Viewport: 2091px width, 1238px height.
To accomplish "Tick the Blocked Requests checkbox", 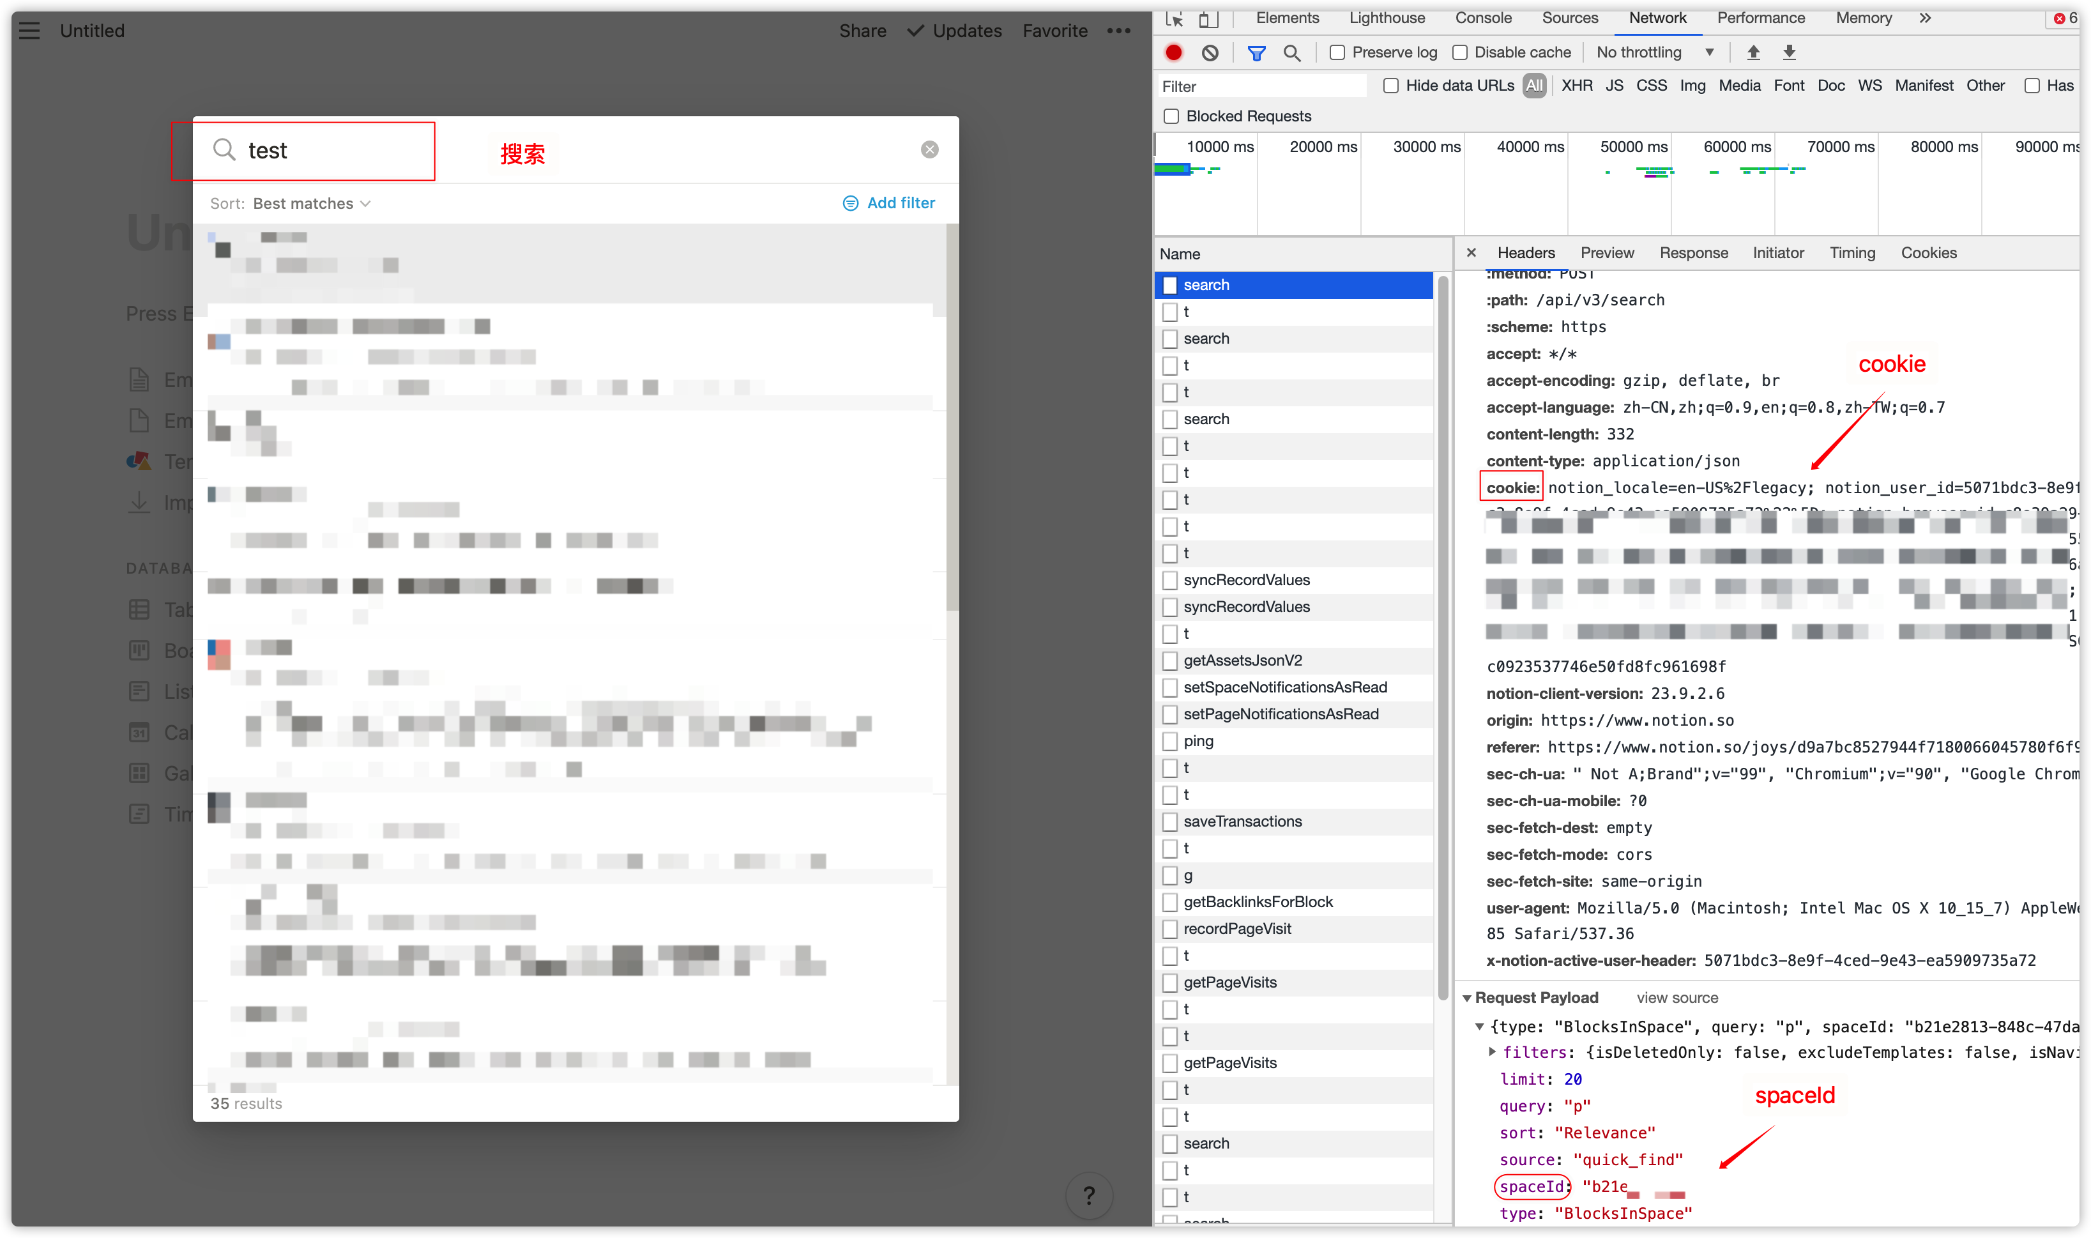I will 1171,116.
